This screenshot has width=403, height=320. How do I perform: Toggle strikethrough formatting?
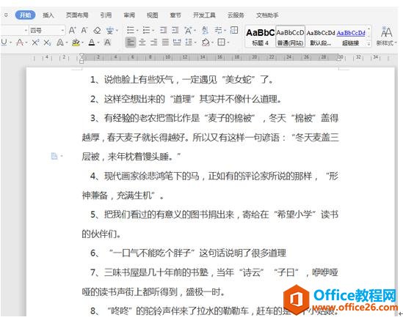[x=20, y=42]
